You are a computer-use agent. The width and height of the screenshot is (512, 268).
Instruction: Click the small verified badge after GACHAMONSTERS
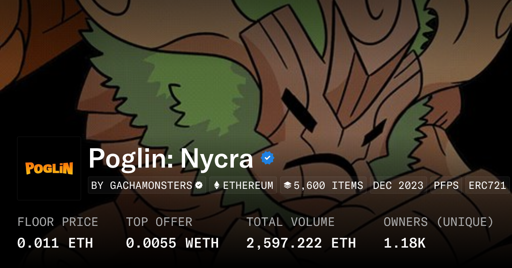tap(199, 185)
